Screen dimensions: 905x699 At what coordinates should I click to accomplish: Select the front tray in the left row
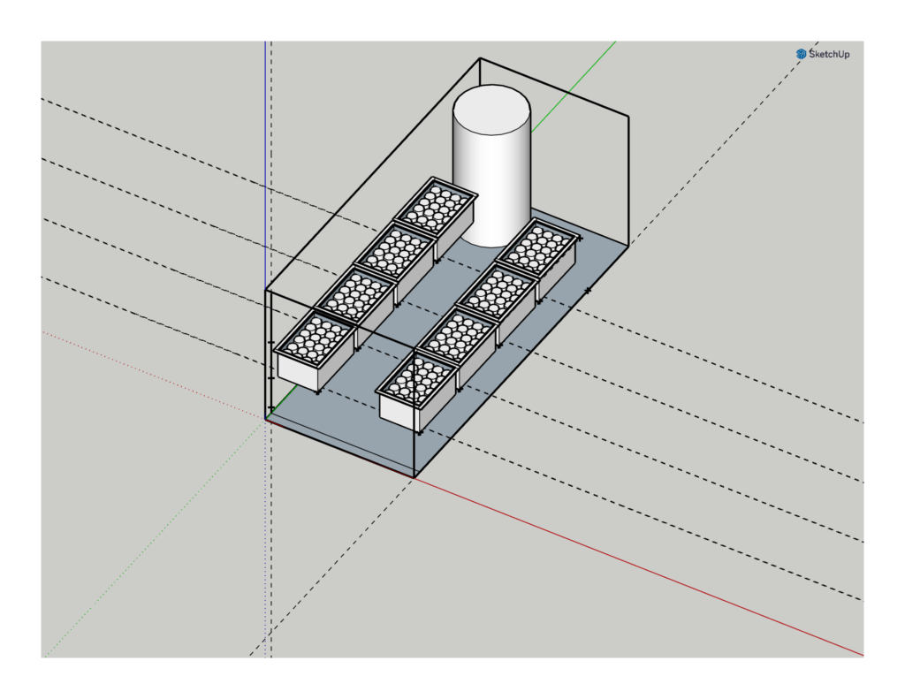pos(315,352)
